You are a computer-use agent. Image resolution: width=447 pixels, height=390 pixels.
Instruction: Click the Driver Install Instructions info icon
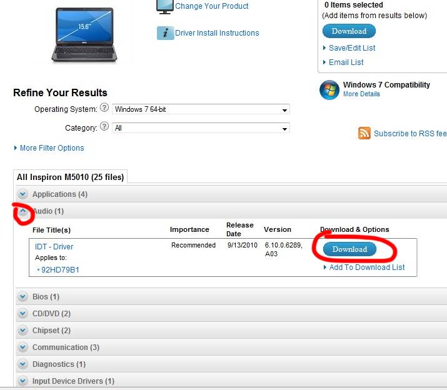pos(165,33)
